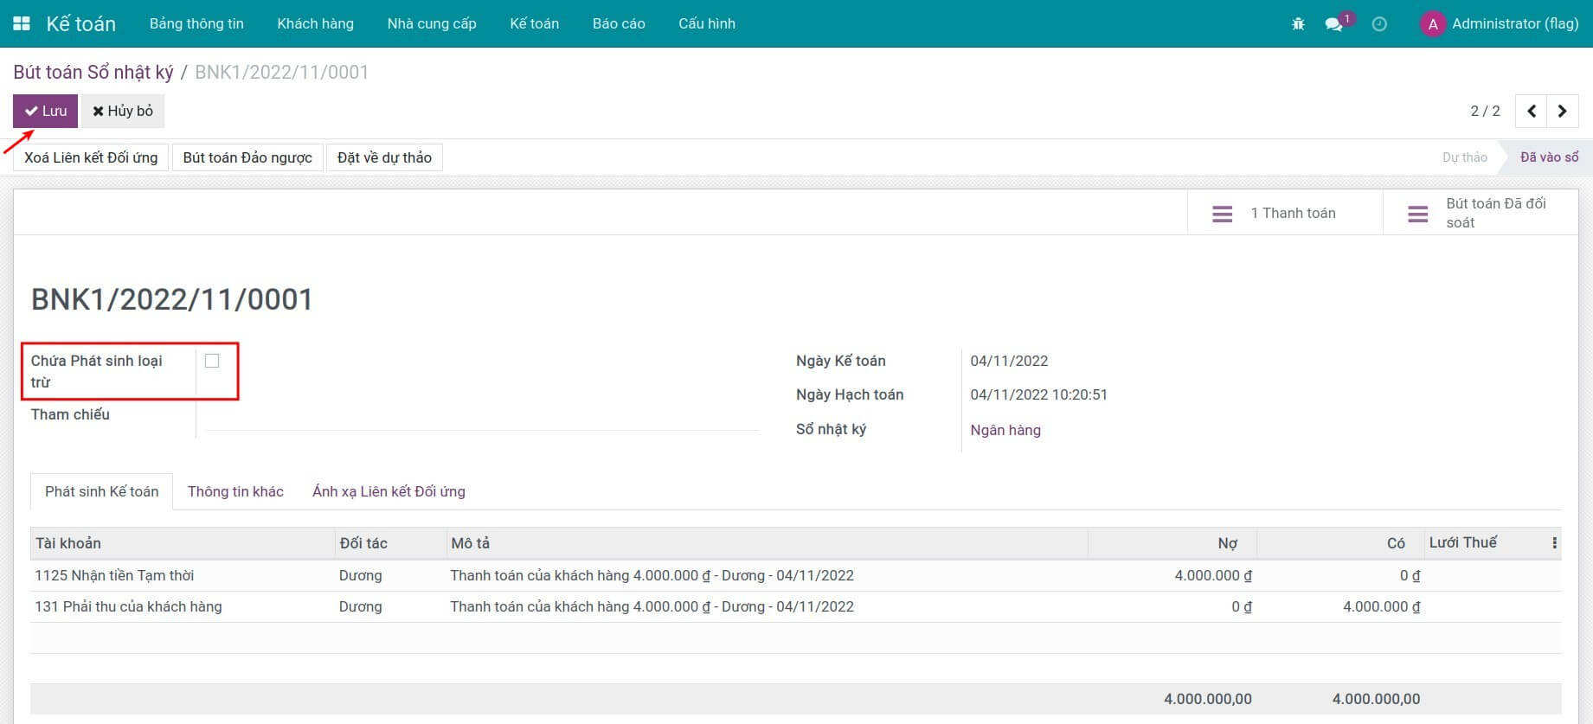Open the Khách hàng dropdown menu

(315, 23)
